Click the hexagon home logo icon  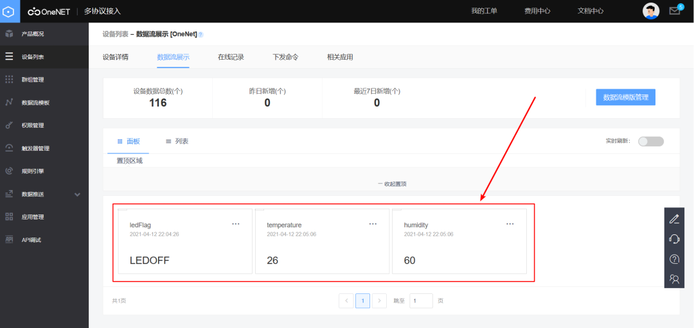coord(10,11)
